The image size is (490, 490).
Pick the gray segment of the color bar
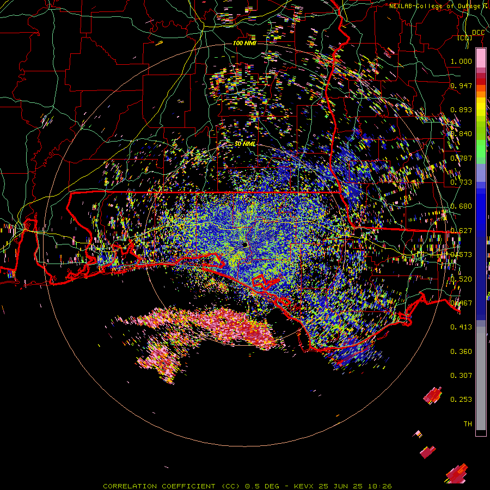coord(481,378)
